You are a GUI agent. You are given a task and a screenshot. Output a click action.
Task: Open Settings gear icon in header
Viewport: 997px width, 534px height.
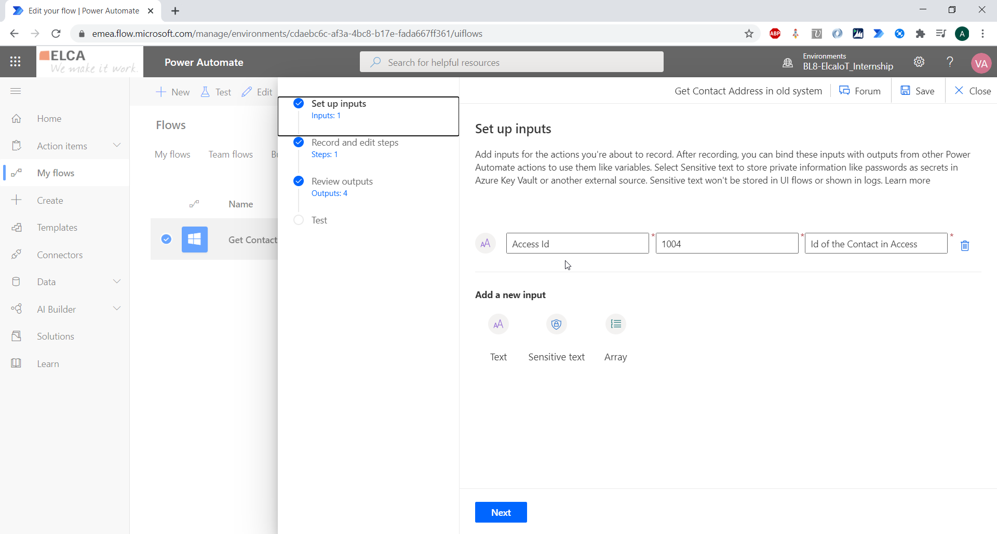coord(919,62)
